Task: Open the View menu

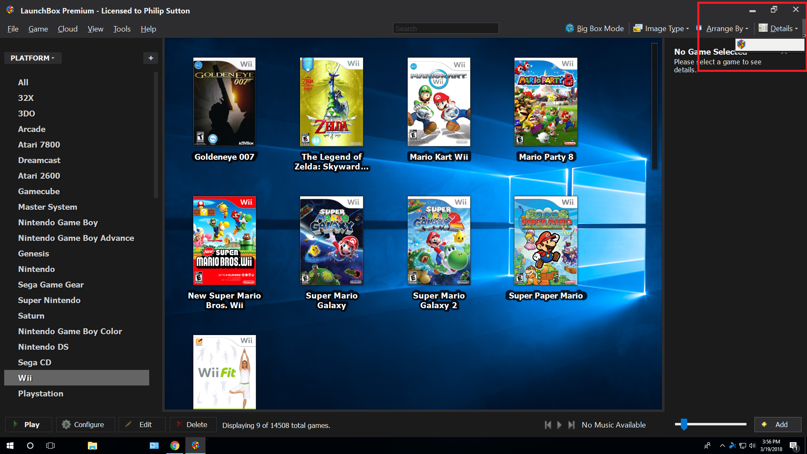Action: (95, 29)
